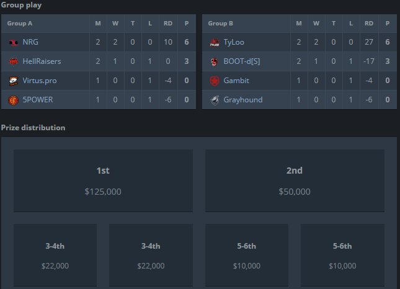Viewport: 400px width, 289px height.
Task: Select the 1st place $125,000 prize box
Action: [x=103, y=180]
